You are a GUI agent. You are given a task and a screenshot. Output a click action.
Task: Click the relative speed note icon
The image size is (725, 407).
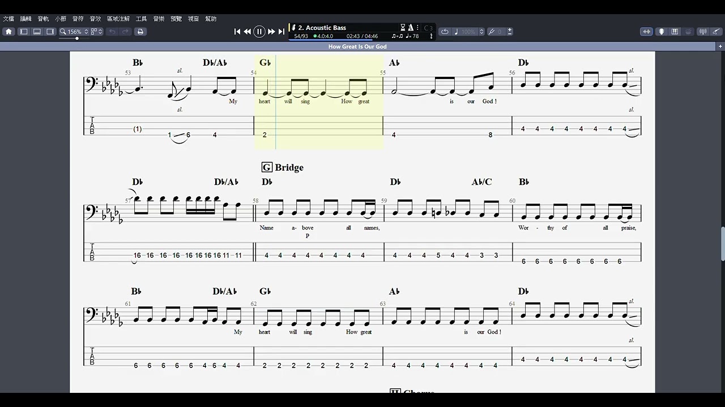pos(457,32)
